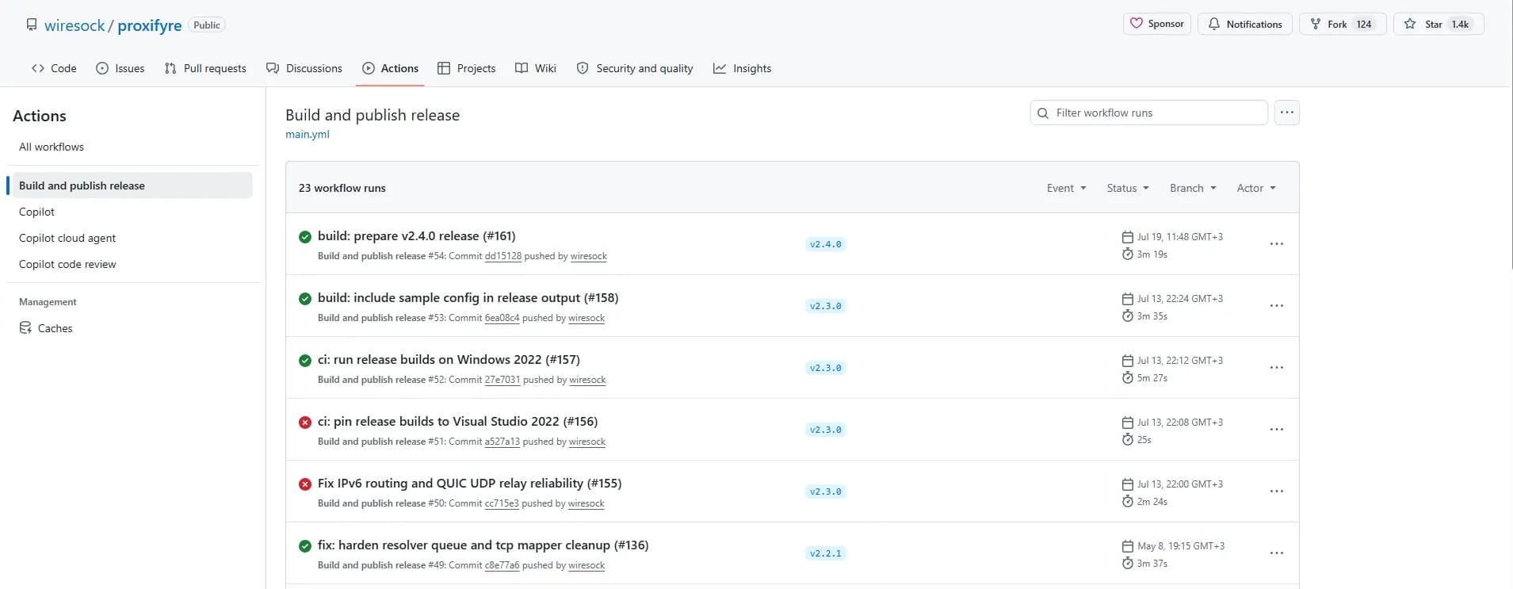
Task: Open more options for run #155
Action: pyautogui.click(x=1277, y=491)
